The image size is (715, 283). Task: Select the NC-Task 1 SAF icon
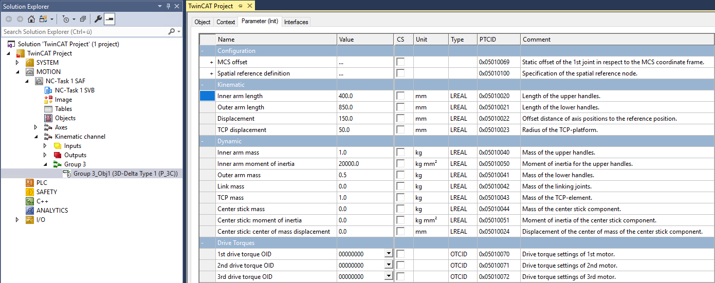click(39, 81)
